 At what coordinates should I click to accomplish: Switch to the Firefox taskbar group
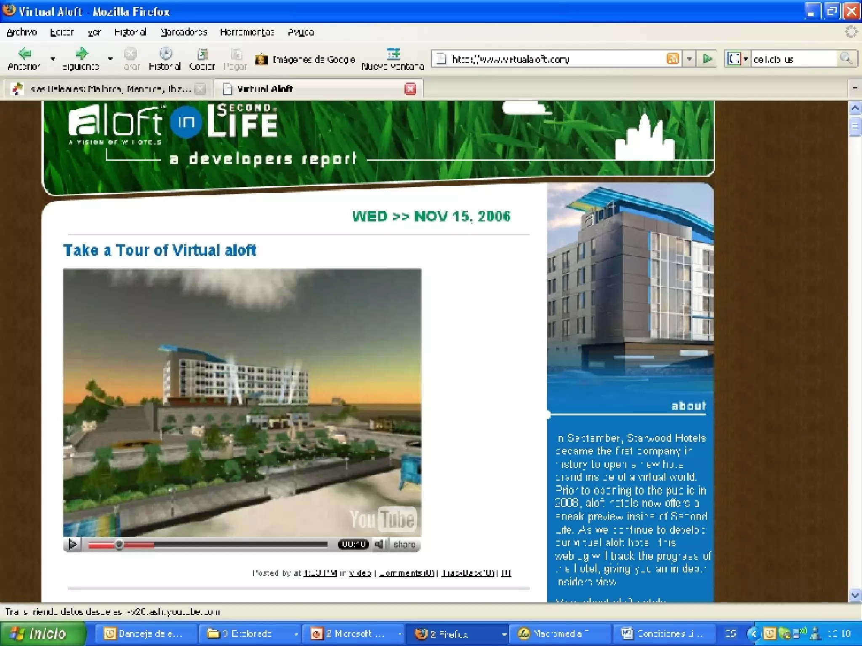tap(458, 633)
